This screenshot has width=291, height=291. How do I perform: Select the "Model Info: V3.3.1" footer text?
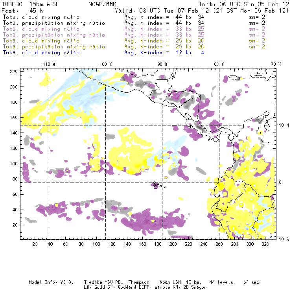[x=52, y=282]
